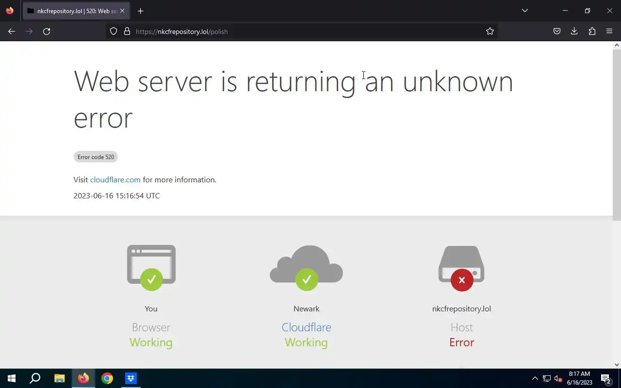Image resolution: width=621 pixels, height=388 pixels.
Task: Open the network tray icon
Action: [x=547, y=378]
